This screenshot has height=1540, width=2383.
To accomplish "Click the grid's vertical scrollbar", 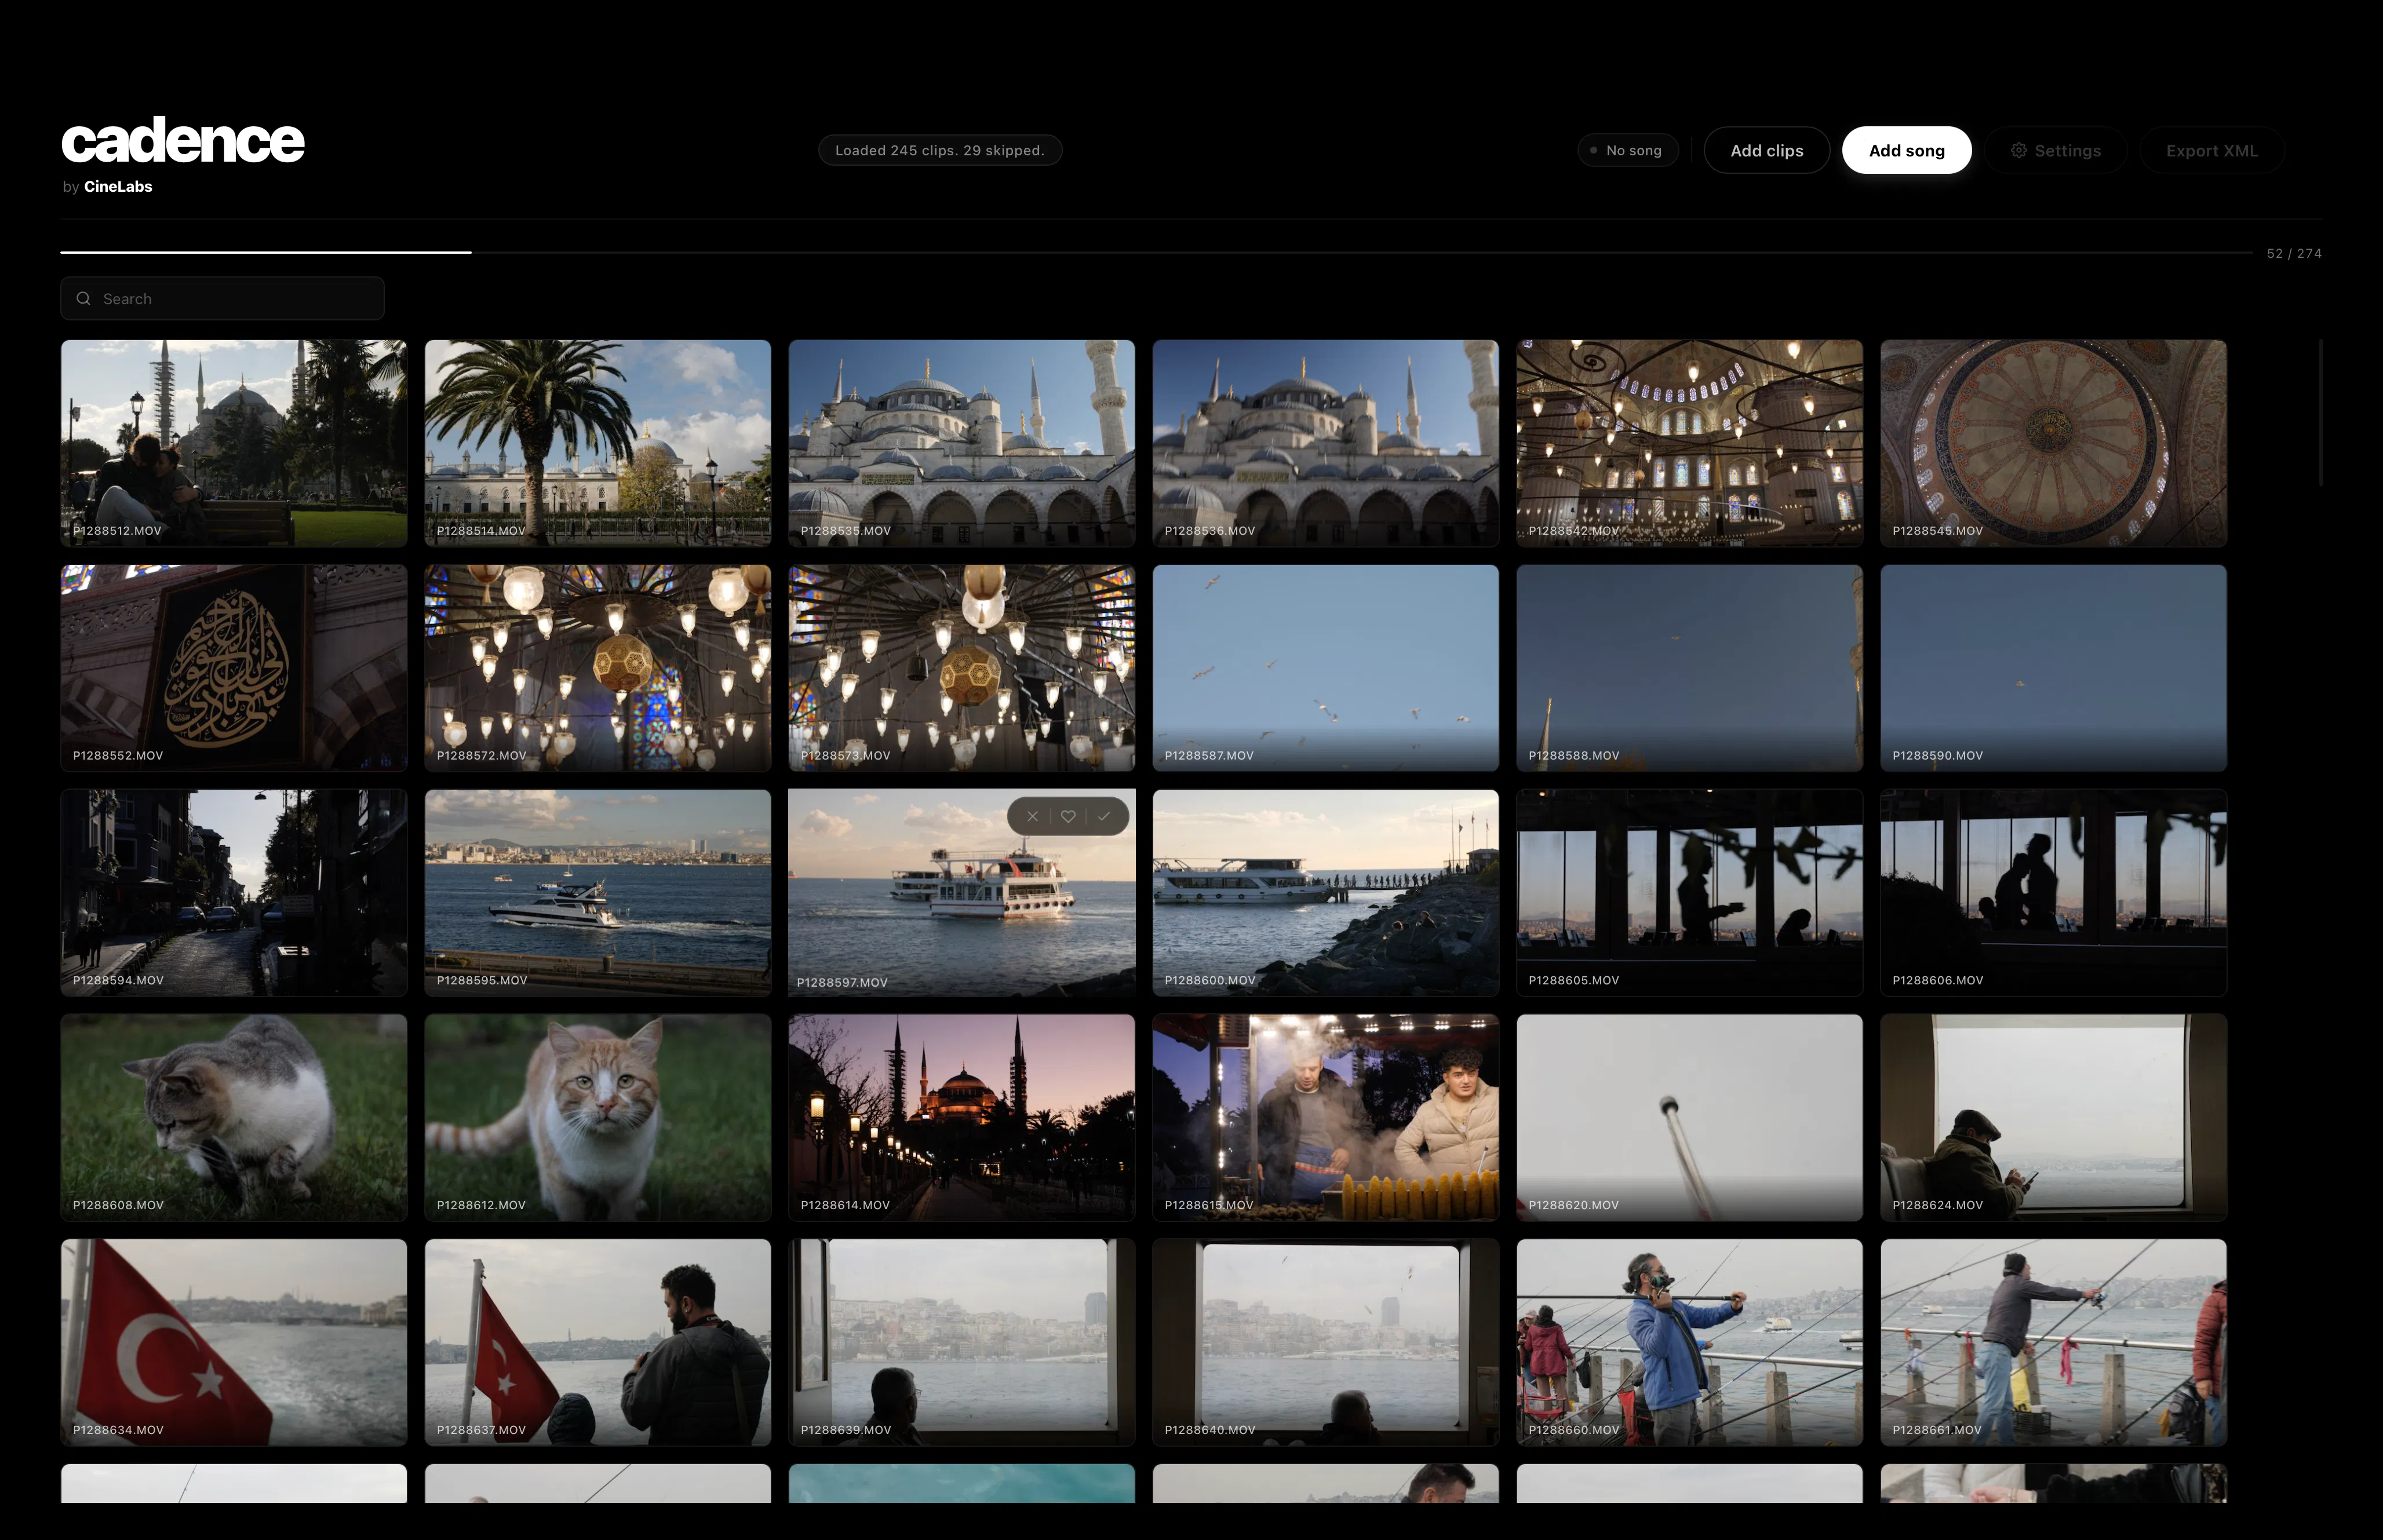I will coord(2320,413).
